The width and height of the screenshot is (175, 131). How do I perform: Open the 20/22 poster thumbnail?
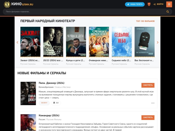(x=53, y=42)
